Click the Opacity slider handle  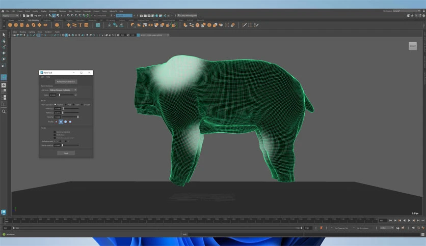tap(78, 117)
